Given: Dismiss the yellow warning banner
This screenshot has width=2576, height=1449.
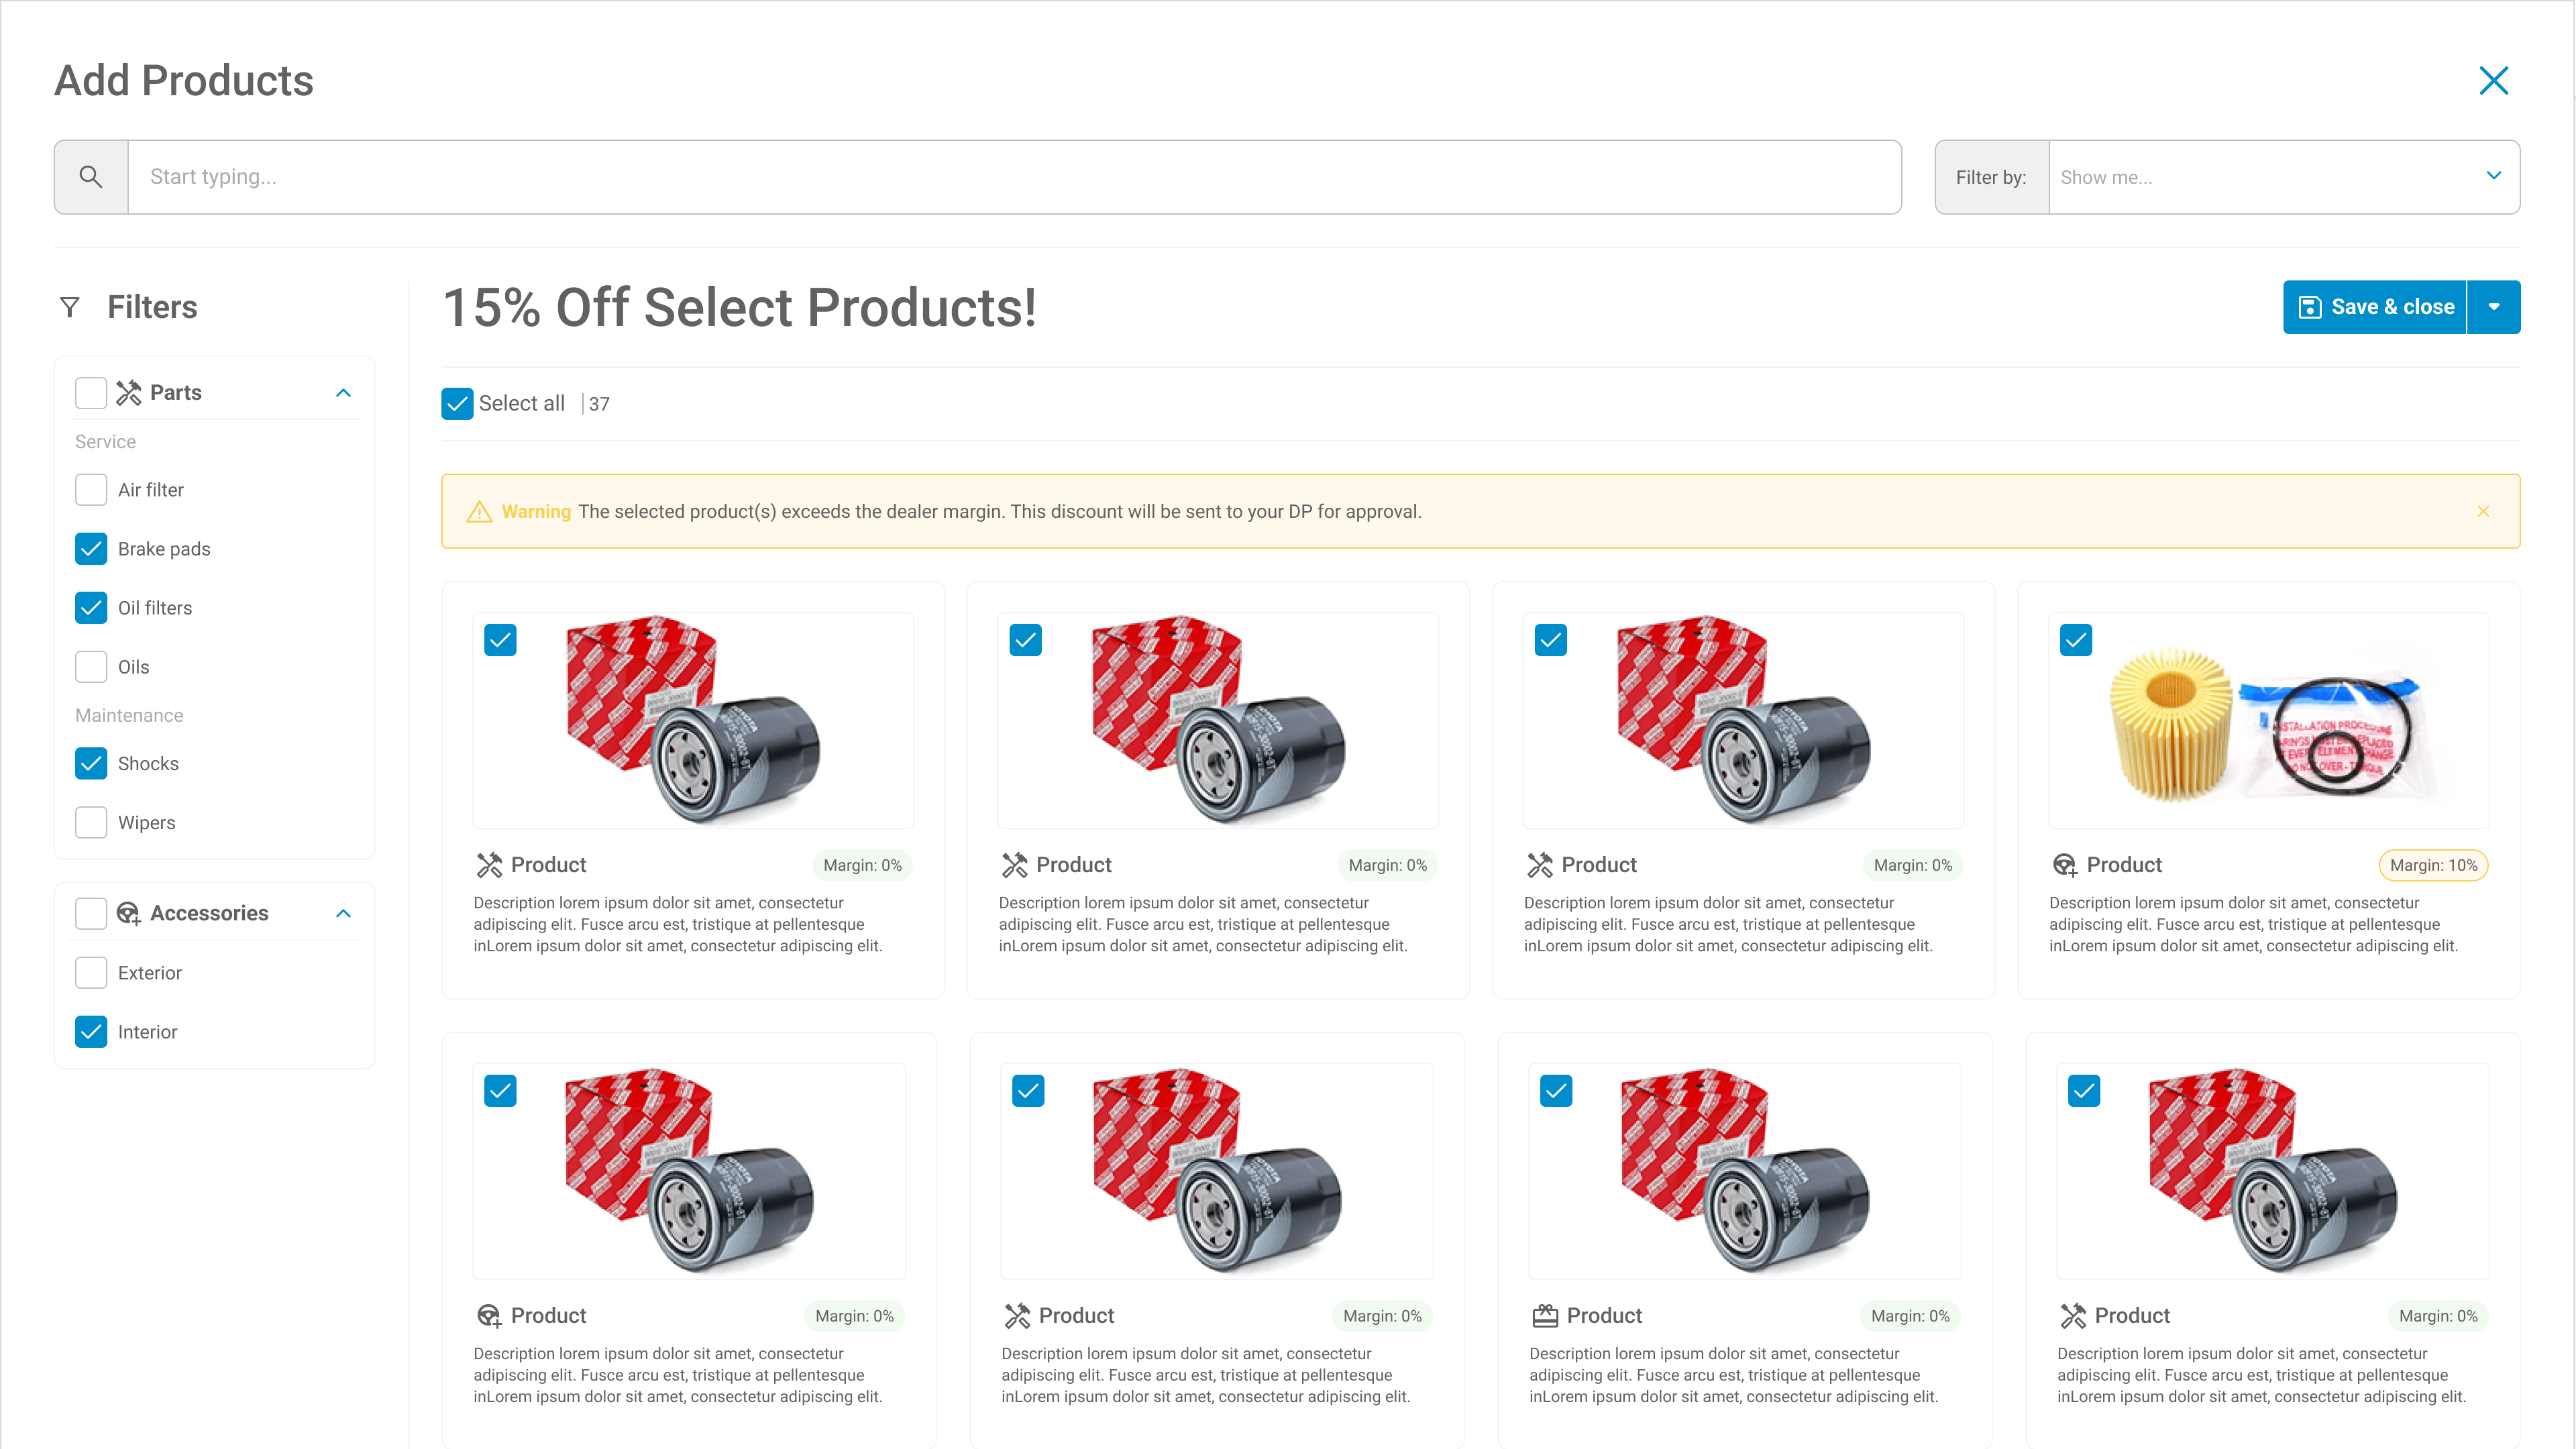Looking at the screenshot, I should 2483,511.
